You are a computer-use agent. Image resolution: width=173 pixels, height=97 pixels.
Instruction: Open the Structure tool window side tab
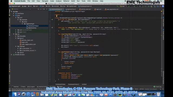10,22
